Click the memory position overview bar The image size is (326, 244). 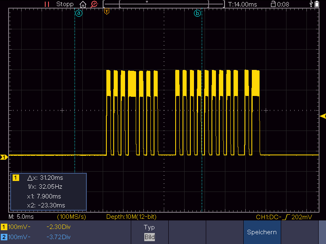tap(164, 4)
